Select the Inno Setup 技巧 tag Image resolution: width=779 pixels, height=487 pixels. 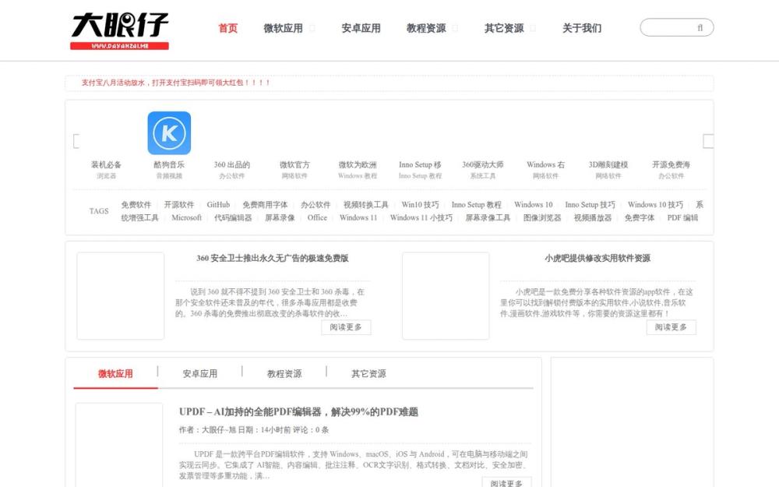coord(590,205)
